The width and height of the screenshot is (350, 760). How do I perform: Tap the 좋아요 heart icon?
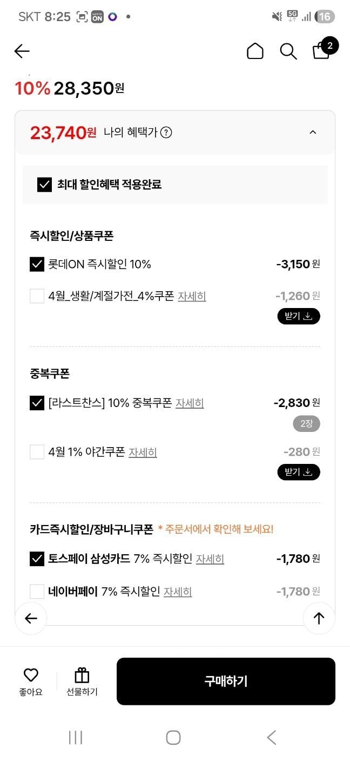[31, 675]
